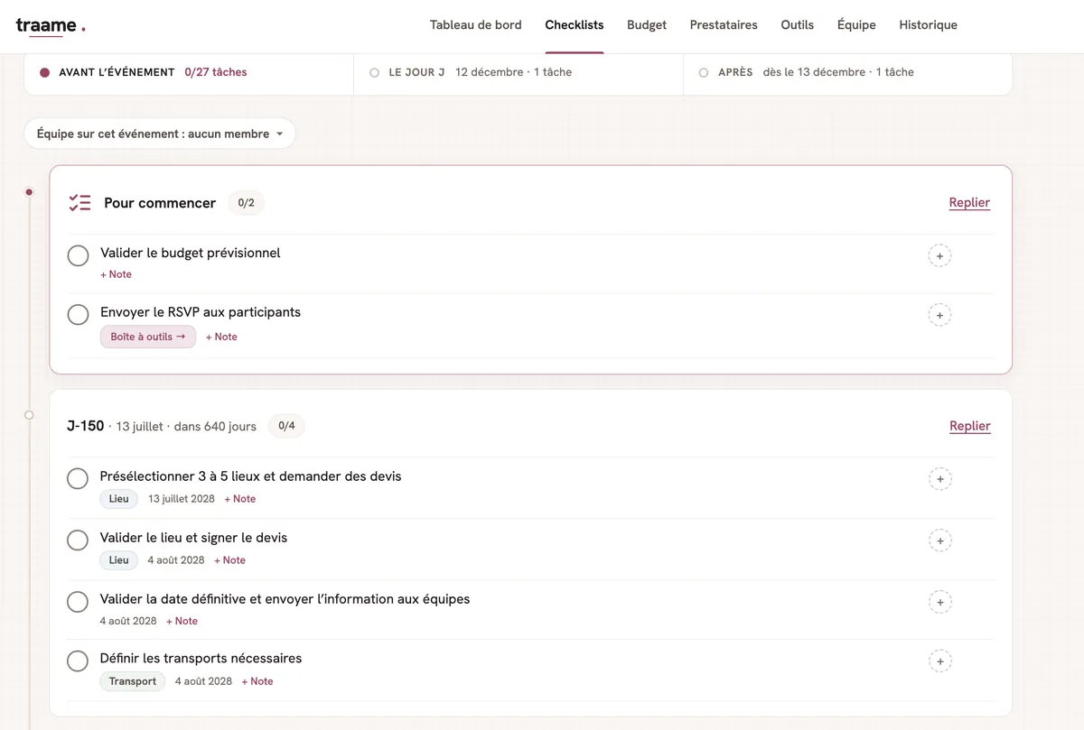Add note to Valider la date définitive
The image size is (1084, 730).
182,621
